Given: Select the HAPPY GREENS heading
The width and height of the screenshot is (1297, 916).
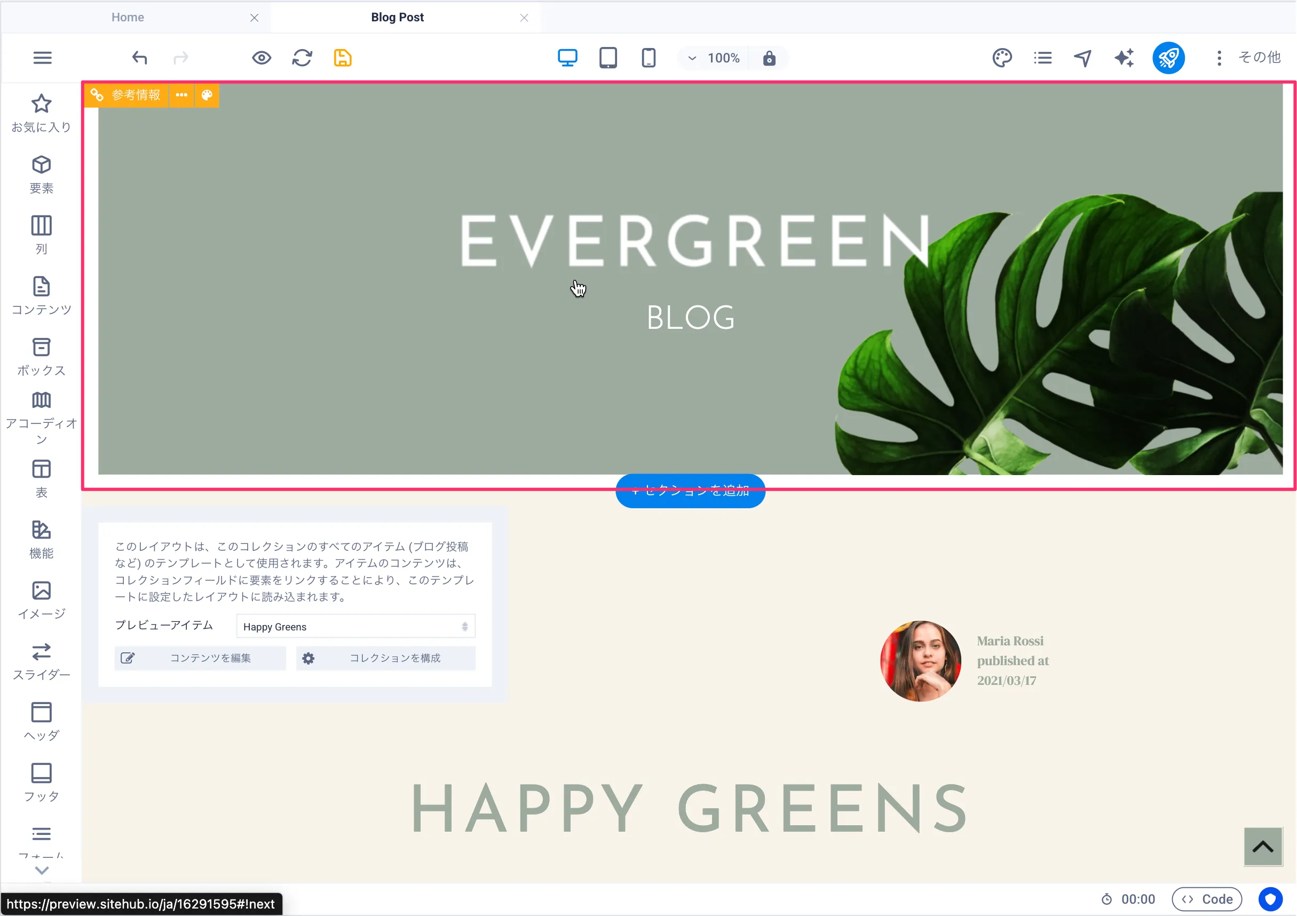Looking at the screenshot, I should (690, 809).
